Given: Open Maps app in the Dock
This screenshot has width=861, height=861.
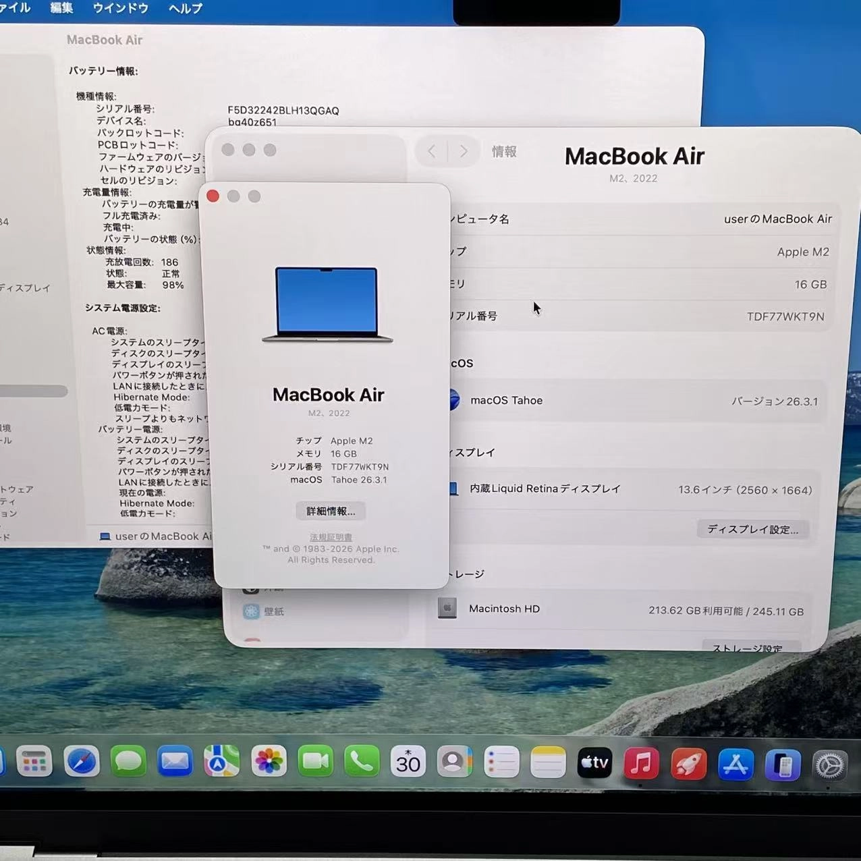Looking at the screenshot, I should [221, 762].
